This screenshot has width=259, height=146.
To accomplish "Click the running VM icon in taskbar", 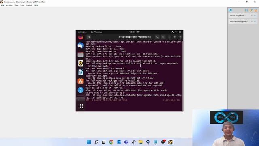I will (x=170, y=142).
